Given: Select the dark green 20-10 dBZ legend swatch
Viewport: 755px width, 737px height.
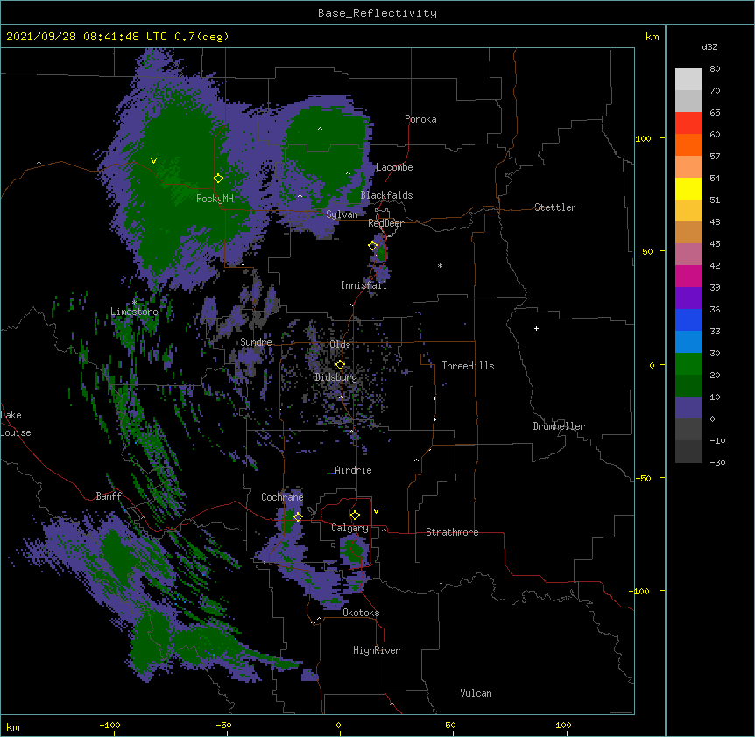Looking at the screenshot, I should (x=688, y=386).
